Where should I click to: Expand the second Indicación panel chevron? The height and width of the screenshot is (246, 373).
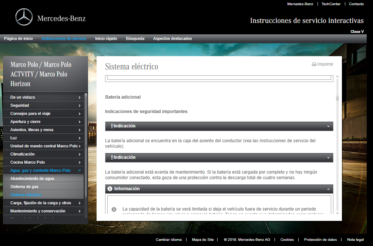[328, 158]
